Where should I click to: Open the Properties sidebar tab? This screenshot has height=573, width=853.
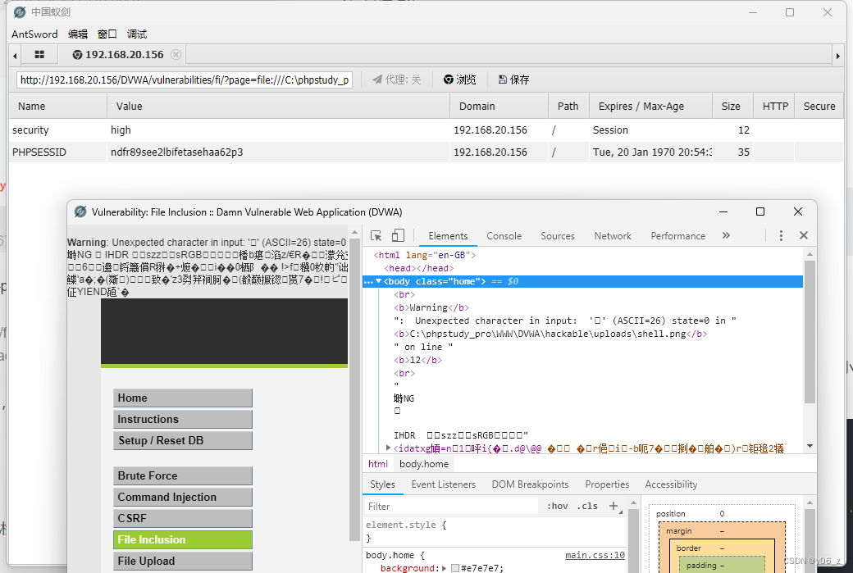pyautogui.click(x=607, y=484)
